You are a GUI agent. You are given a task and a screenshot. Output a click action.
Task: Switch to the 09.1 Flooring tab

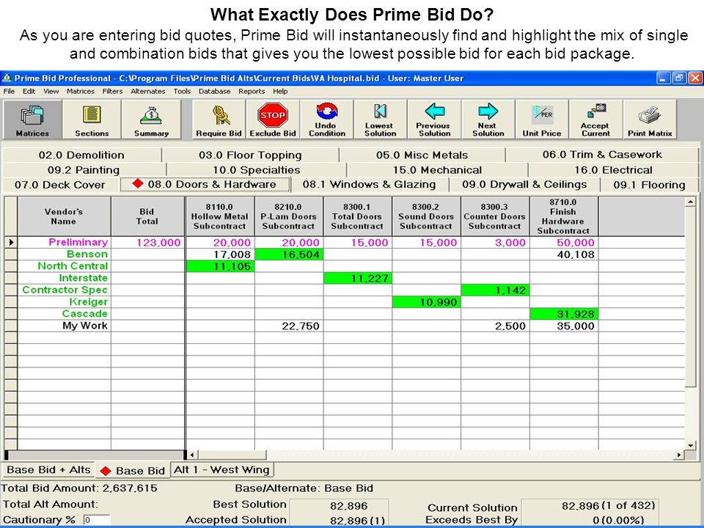click(649, 185)
